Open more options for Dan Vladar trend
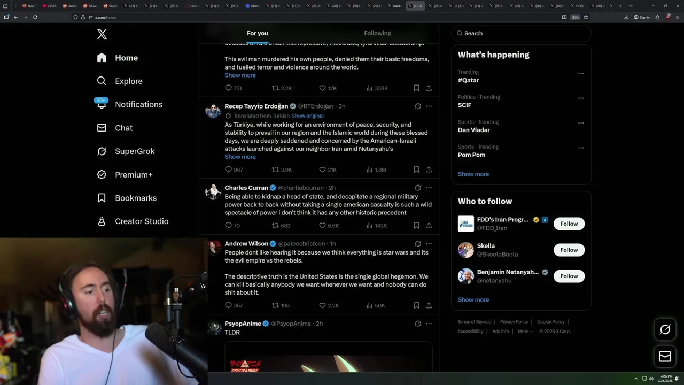The width and height of the screenshot is (684, 385). pos(581,123)
